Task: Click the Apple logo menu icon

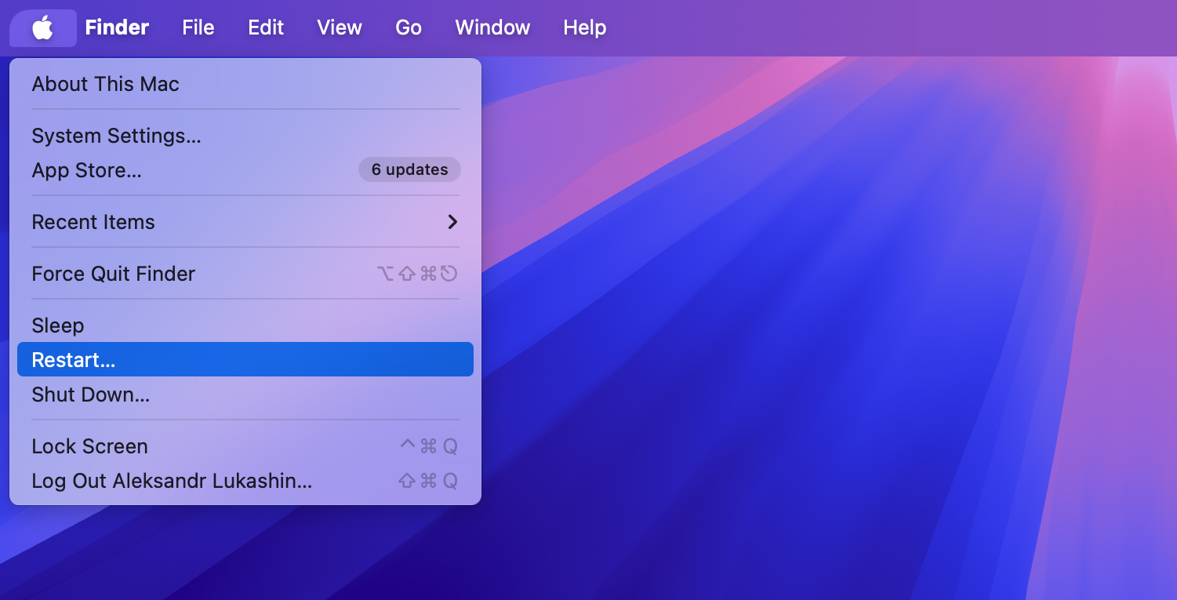Action: coord(42,28)
